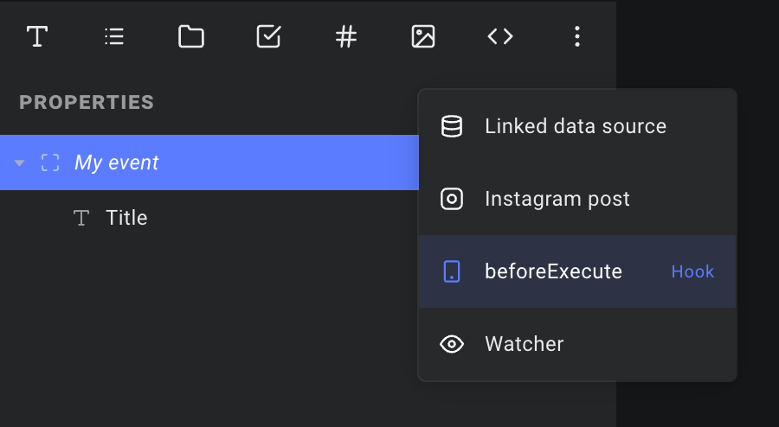Add an image property from toolbar

(x=423, y=36)
